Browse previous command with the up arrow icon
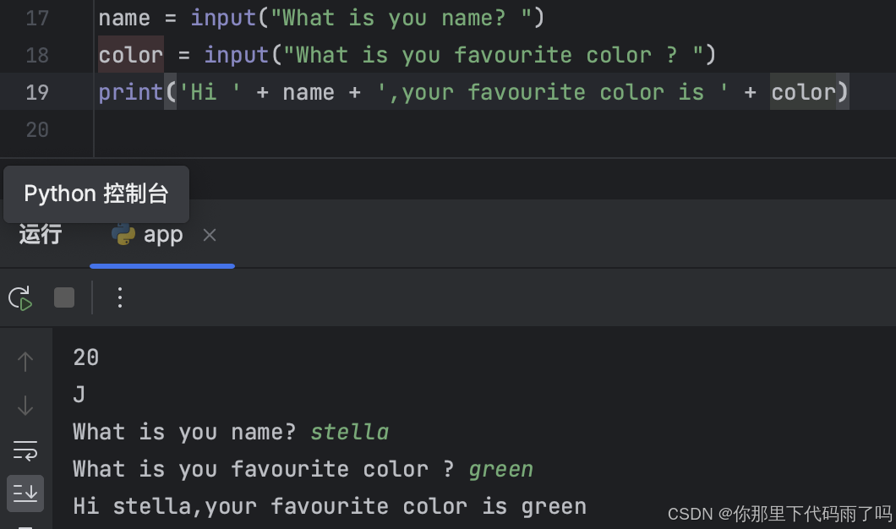This screenshot has width=896, height=529. click(25, 361)
